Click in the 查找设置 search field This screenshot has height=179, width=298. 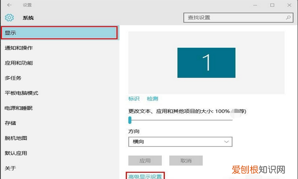238,18
